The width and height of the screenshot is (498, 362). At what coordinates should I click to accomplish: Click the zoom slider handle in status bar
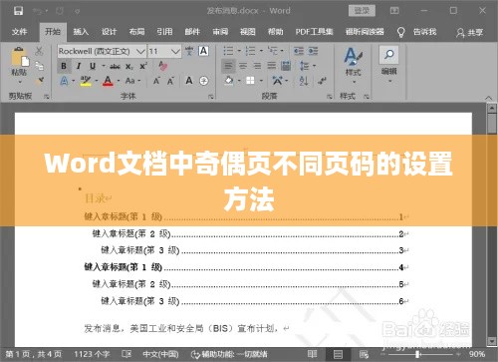417,354
